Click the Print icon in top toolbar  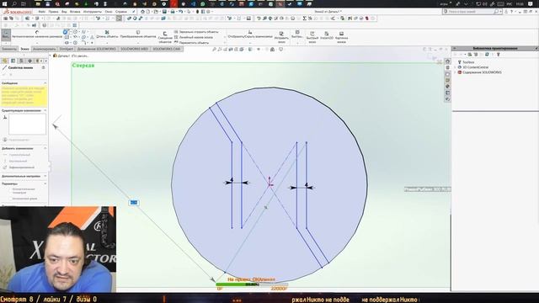point(173,12)
